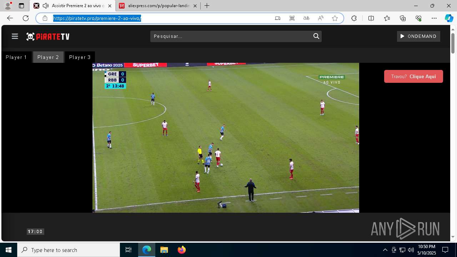Click the search magnifier icon

(316, 36)
